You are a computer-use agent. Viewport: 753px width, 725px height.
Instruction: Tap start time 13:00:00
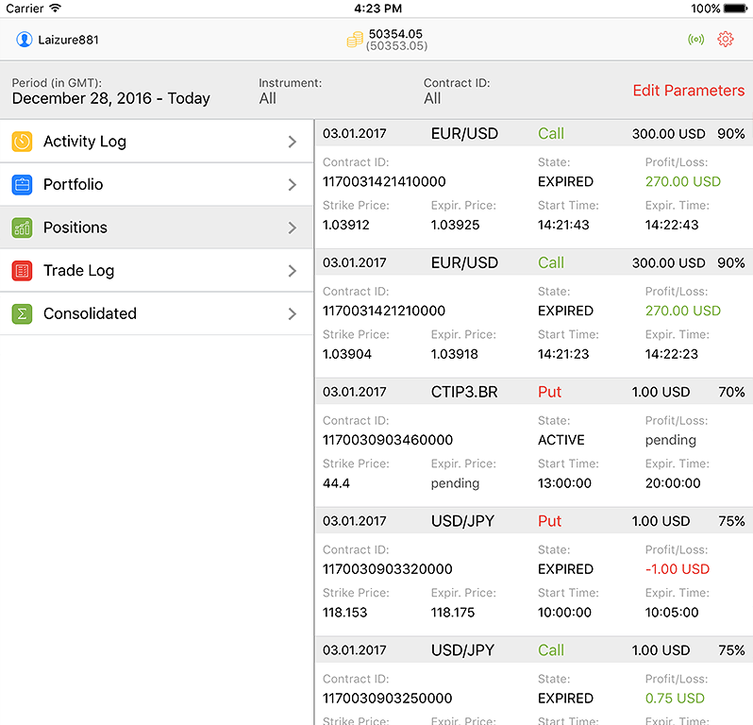coord(564,483)
